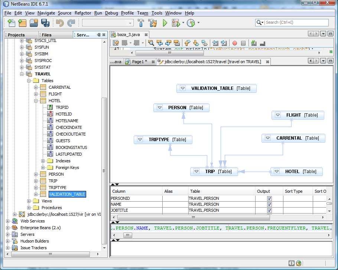The image size is (338, 270).
Task: Click the Stop Macro Recording square icon
Action: (243, 43)
